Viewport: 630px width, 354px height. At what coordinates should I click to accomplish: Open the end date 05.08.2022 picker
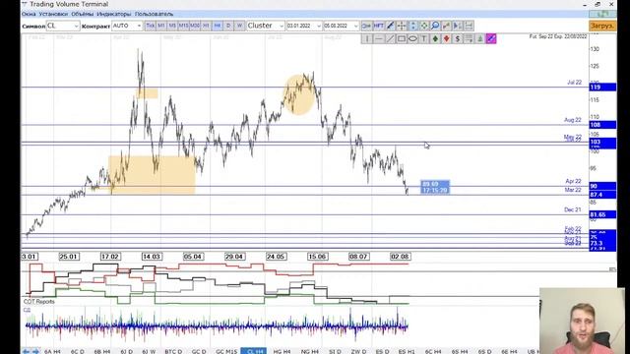(342, 26)
